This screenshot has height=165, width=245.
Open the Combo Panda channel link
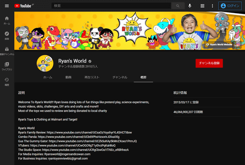pyautogui.click(x=79, y=137)
